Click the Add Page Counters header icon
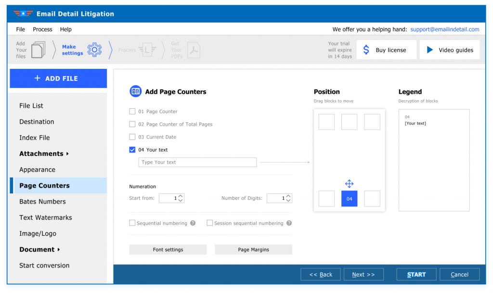Screen dimensions: 493x293 point(135,91)
